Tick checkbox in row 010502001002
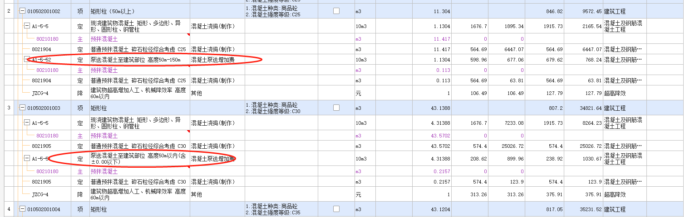Viewport: 695px width, 217px height. pyautogui.click(x=336, y=11)
